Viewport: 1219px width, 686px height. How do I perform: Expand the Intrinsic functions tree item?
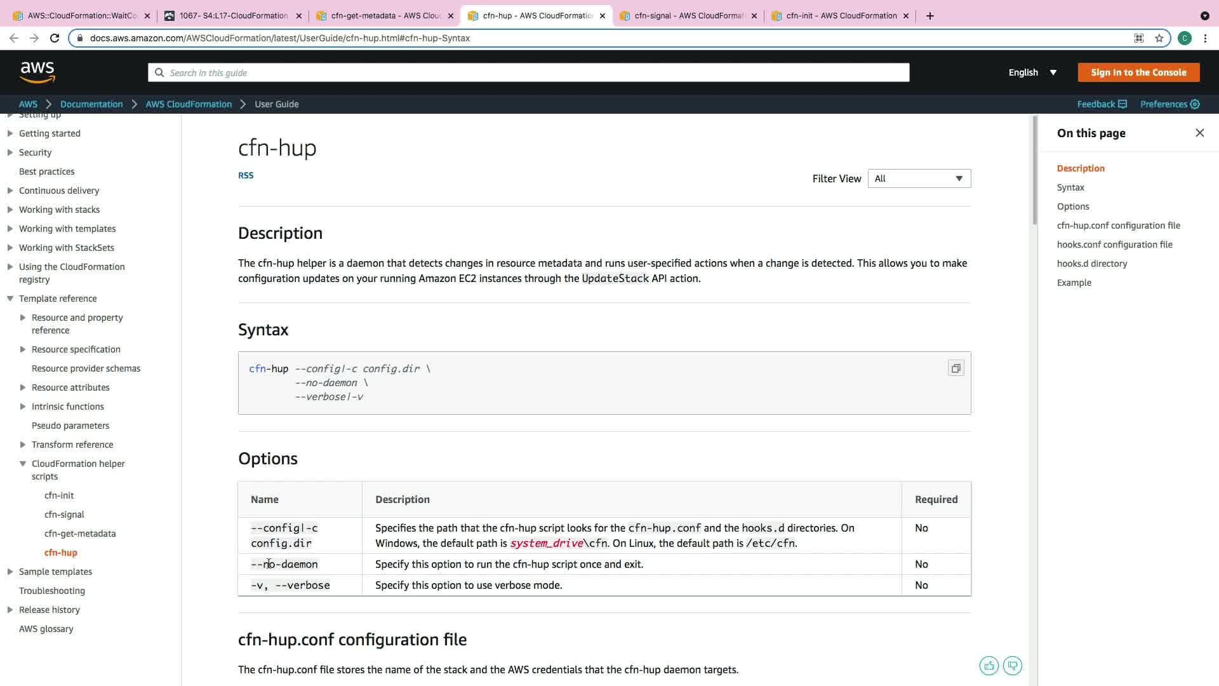point(23,407)
